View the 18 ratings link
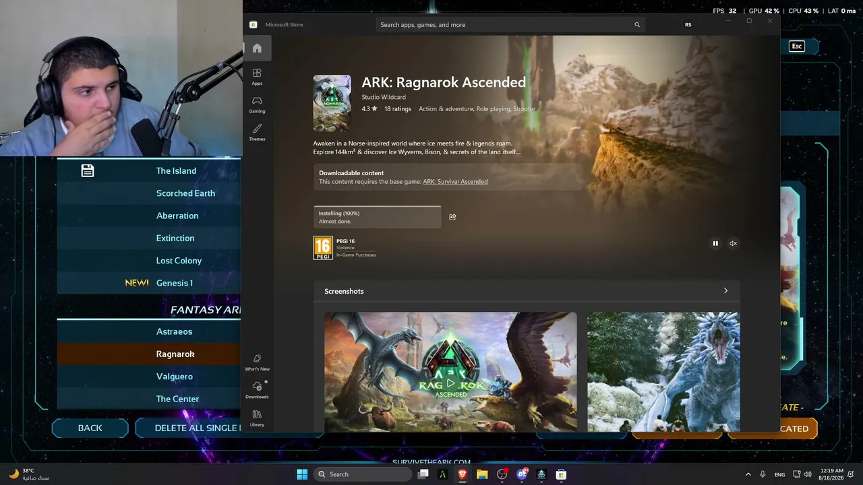863x485 pixels. click(398, 108)
